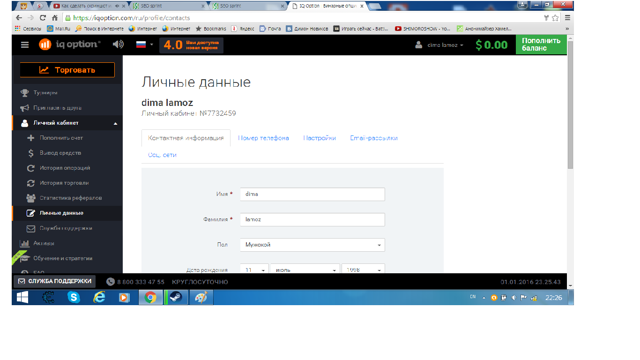The image size is (640, 360).
Task: Open the birth month dropdown
Action: tap(305, 270)
